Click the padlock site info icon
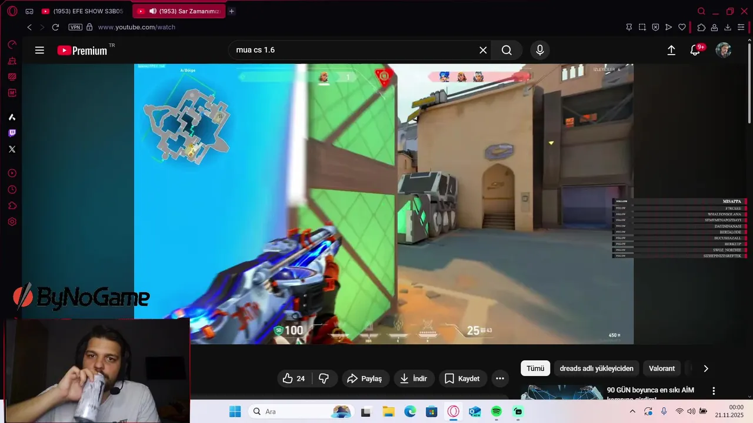Screen dimensions: 753x423 89,27
